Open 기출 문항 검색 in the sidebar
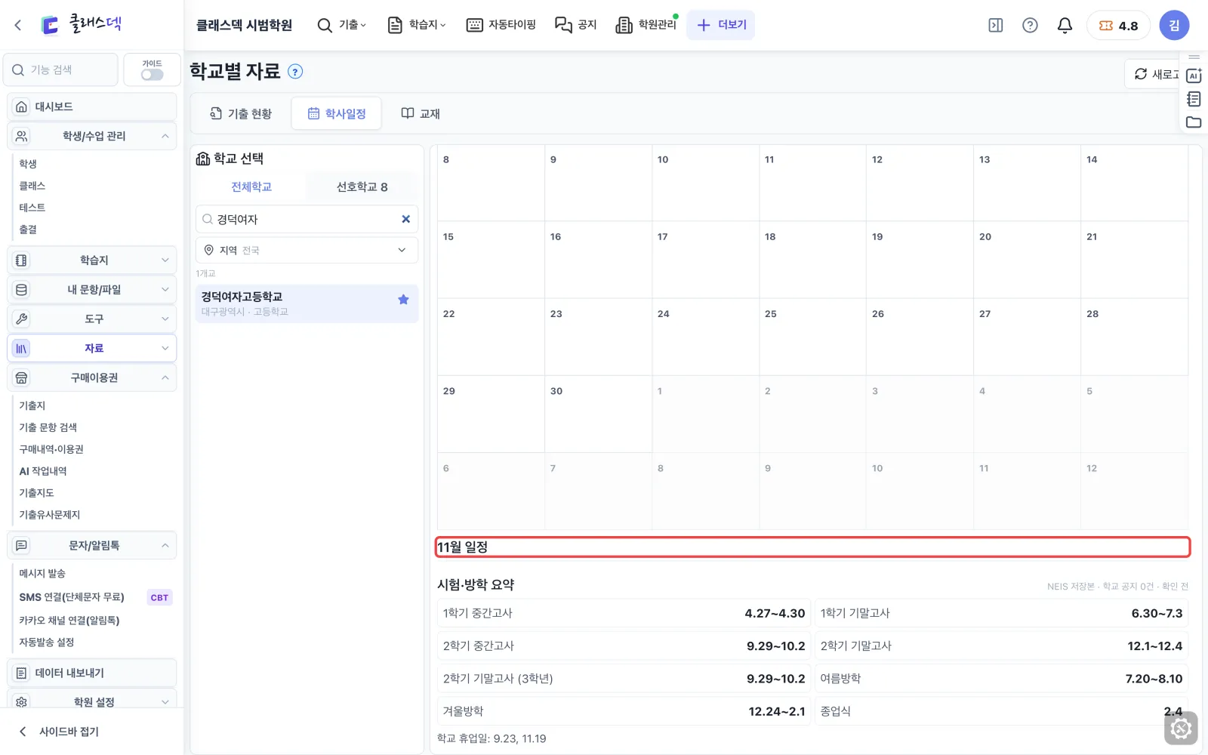1208x755 pixels. 48,427
